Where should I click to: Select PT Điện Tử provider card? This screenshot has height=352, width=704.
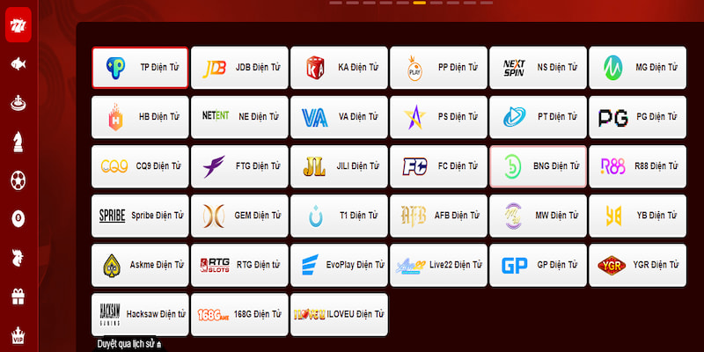pos(539,117)
